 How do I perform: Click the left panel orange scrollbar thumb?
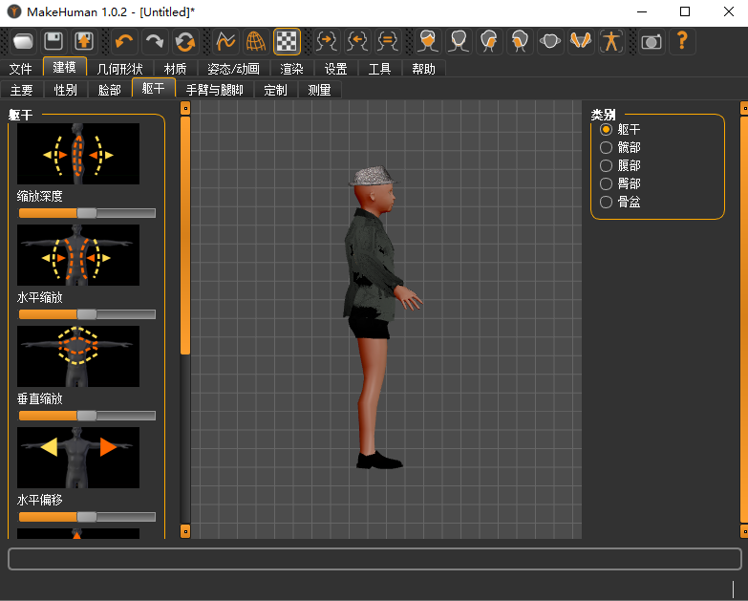(x=185, y=236)
